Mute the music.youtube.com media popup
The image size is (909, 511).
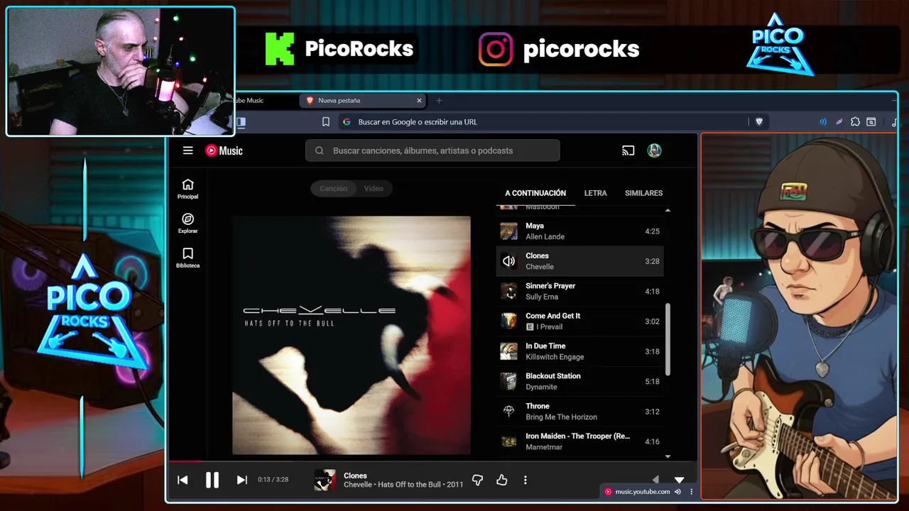click(x=677, y=491)
